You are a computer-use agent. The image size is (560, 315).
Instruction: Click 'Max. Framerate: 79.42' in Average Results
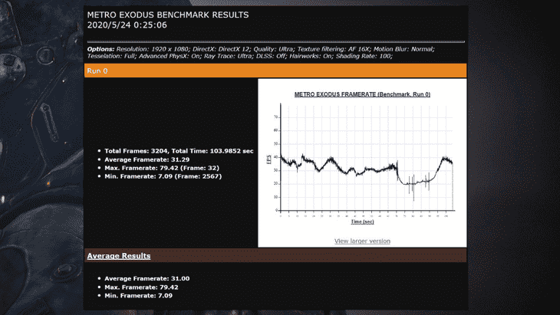click(x=141, y=287)
